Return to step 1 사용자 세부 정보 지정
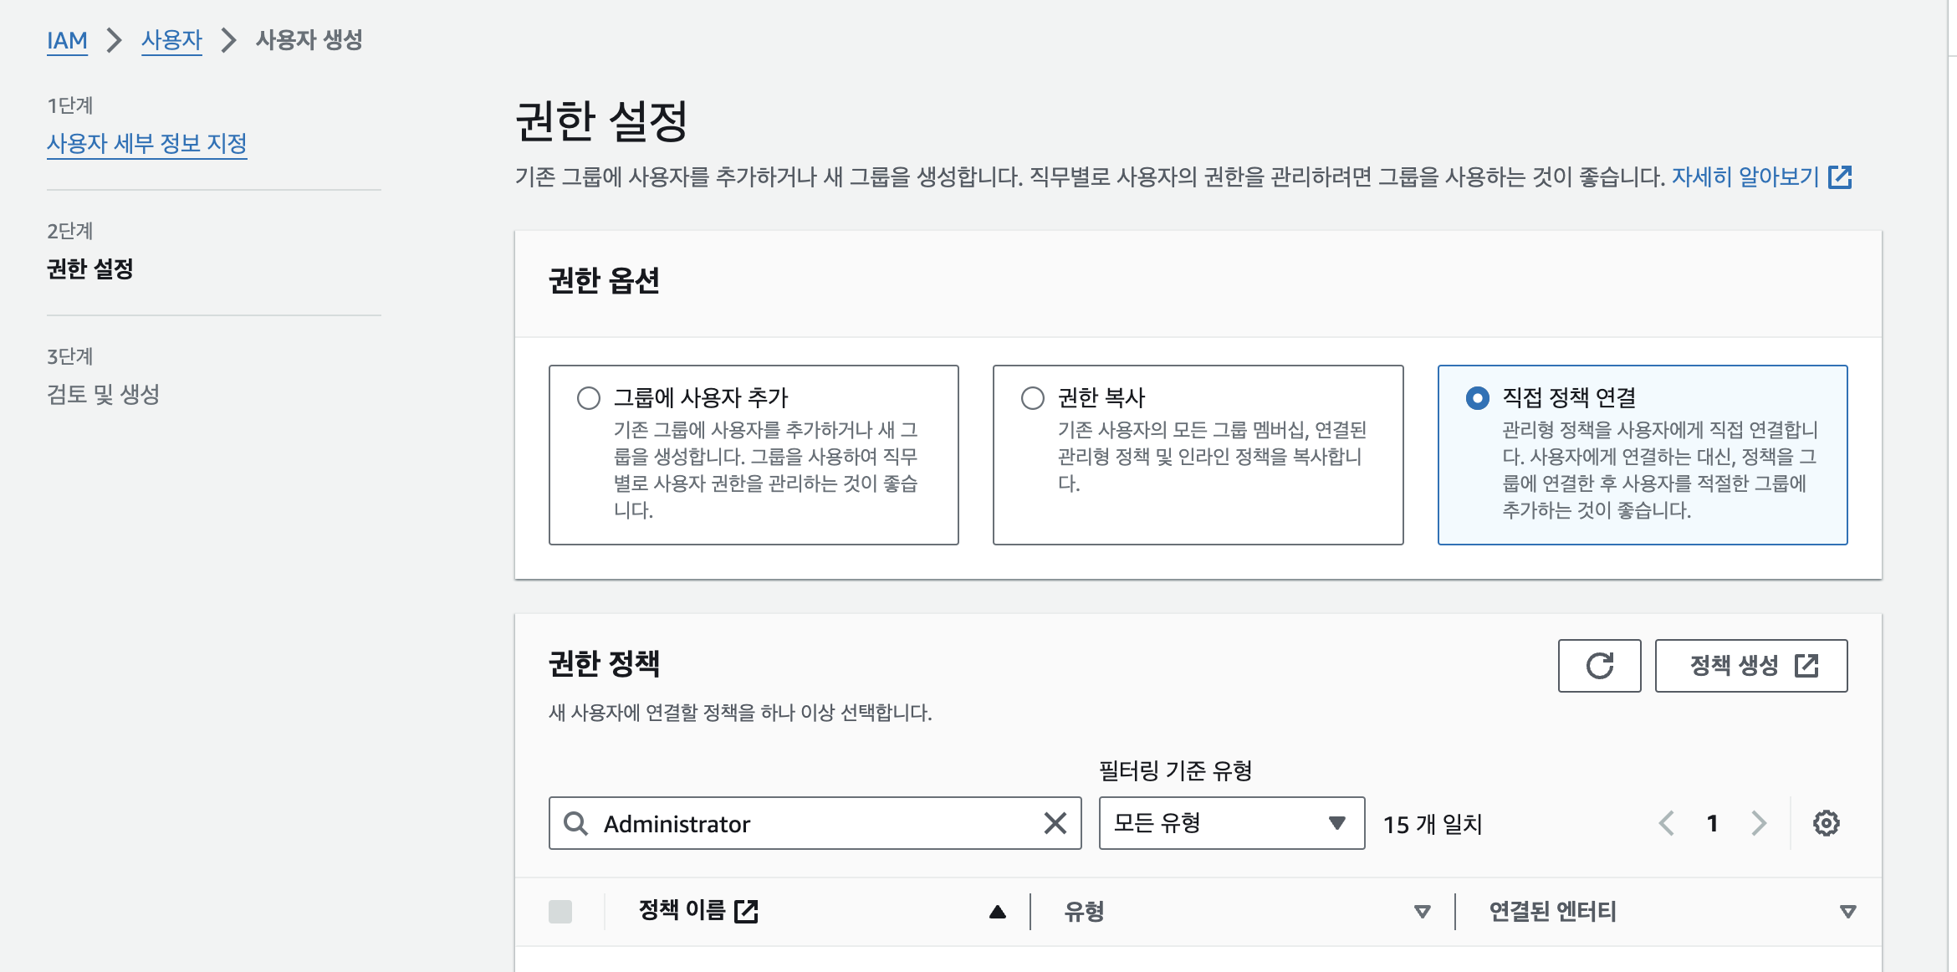 (x=146, y=143)
